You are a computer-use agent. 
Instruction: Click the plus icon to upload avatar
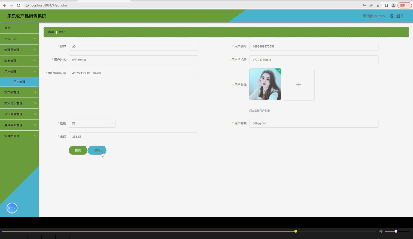tap(299, 84)
